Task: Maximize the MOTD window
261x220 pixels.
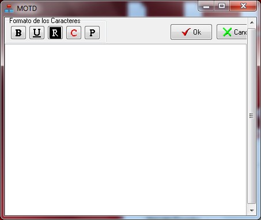Action: (222, 6)
